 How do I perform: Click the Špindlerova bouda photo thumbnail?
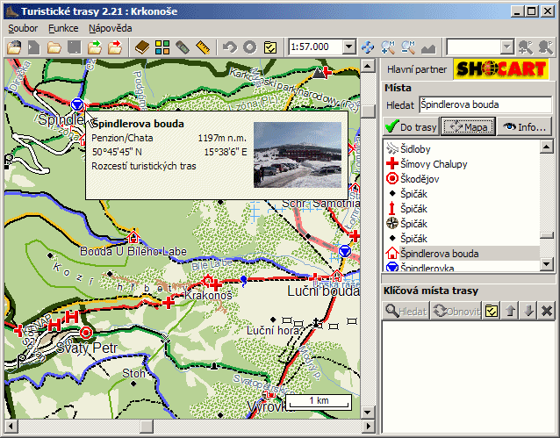pos(298,154)
